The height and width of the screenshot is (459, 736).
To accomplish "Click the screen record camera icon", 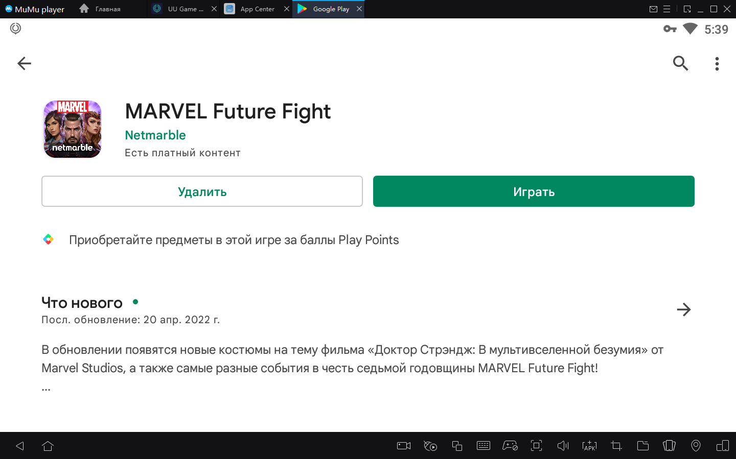I will (x=404, y=446).
